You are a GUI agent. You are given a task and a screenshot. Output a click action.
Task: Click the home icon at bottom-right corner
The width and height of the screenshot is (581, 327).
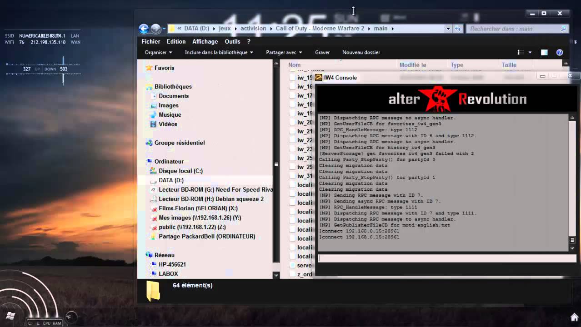tap(575, 317)
